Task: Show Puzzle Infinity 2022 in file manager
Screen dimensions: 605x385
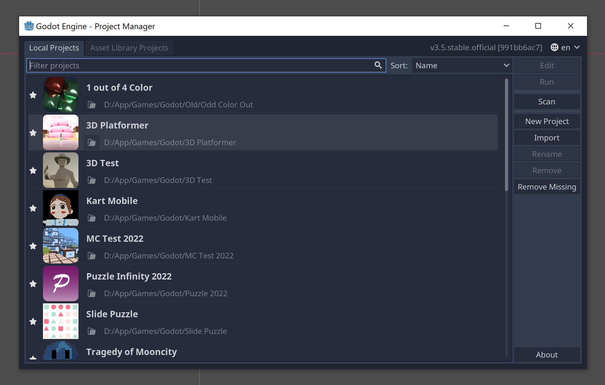Action: click(92, 293)
